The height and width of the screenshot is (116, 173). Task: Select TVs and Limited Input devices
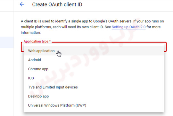pyautogui.click(x=94, y=87)
